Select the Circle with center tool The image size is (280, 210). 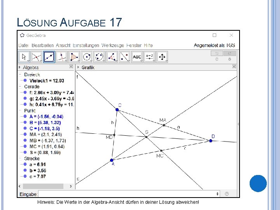(x=87, y=57)
